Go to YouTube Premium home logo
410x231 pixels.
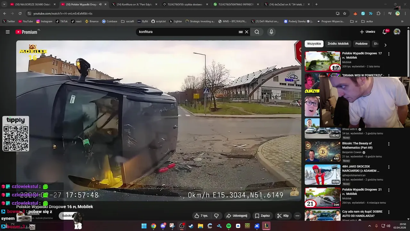[x=27, y=32]
